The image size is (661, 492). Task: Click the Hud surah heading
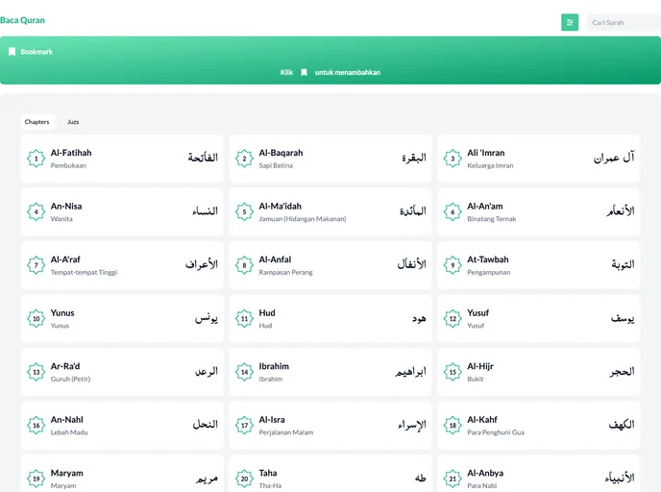[267, 313]
